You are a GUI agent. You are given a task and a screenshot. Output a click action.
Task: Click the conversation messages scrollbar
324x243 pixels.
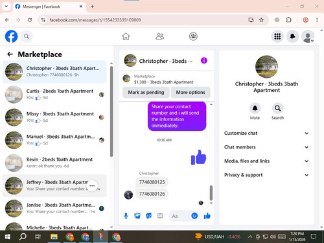coord(211,193)
